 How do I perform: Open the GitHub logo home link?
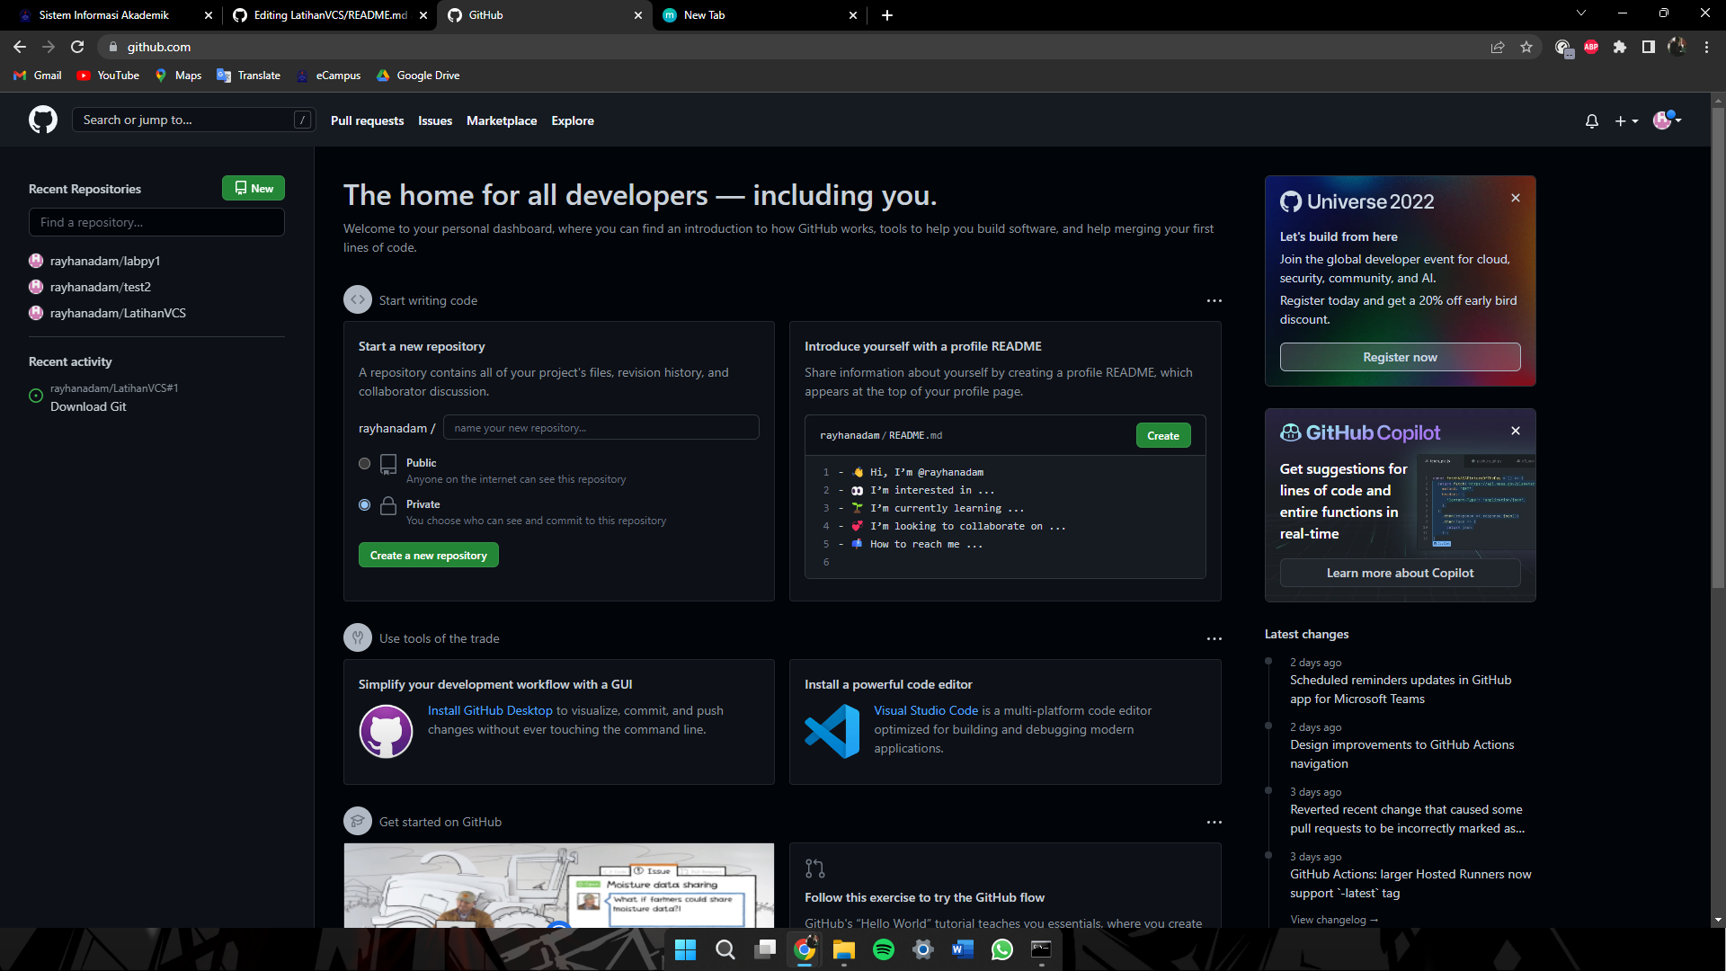pos(43,120)
